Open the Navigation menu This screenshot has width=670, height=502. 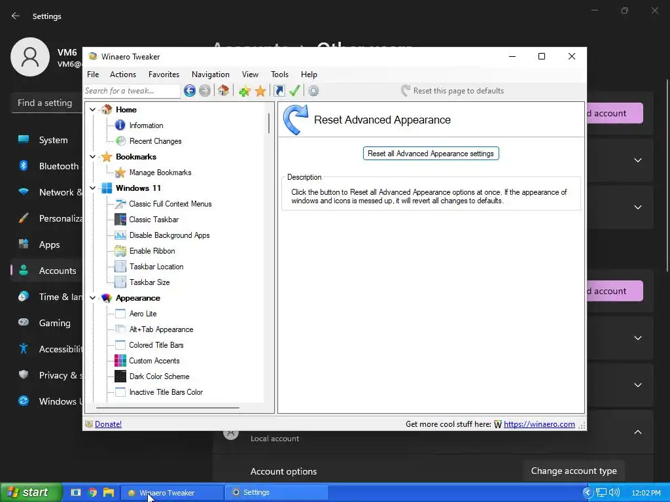[210, 75]
